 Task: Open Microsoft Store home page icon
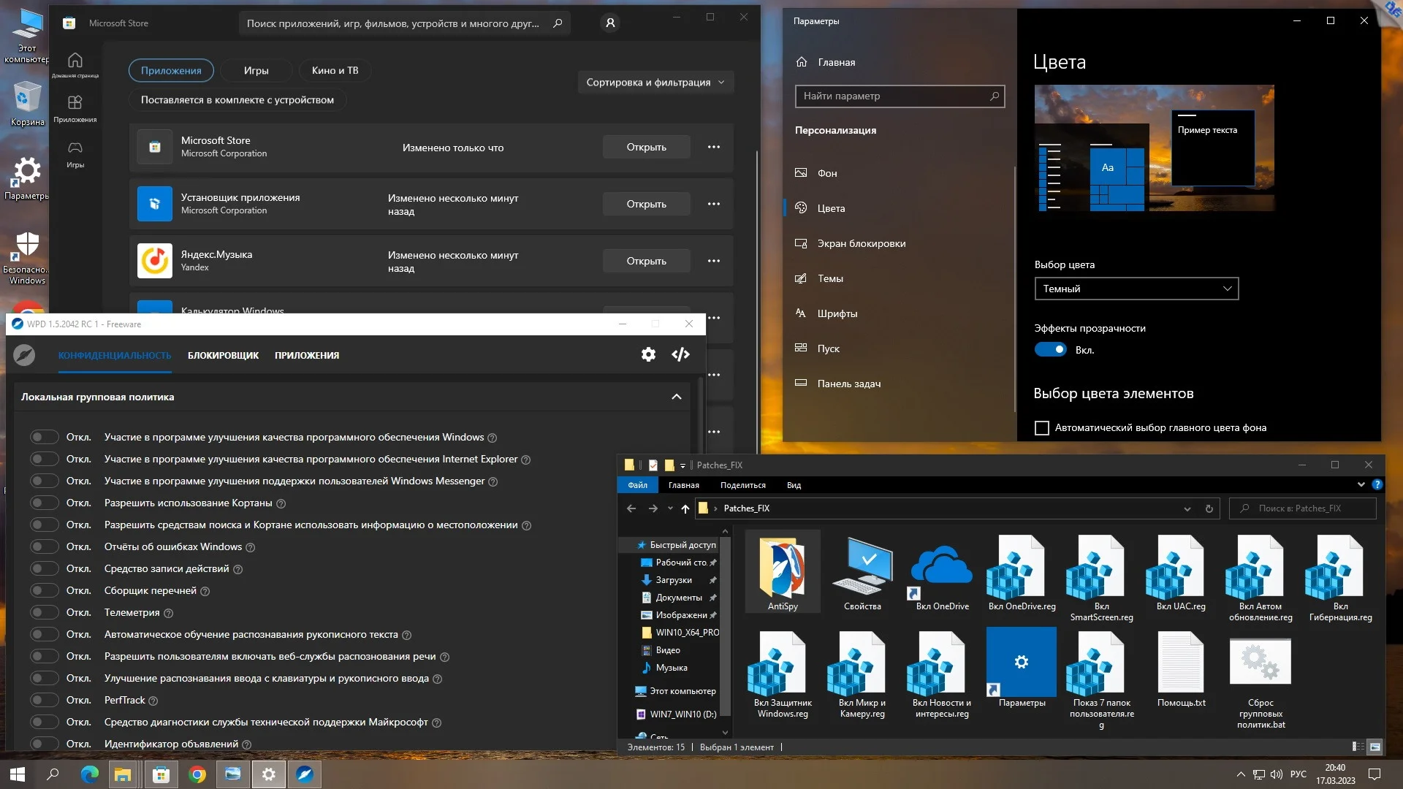pos(75,61)
